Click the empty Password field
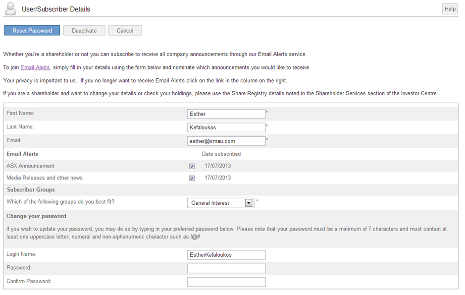The height and width of the screenshot is (295, 465). [226, 269]
